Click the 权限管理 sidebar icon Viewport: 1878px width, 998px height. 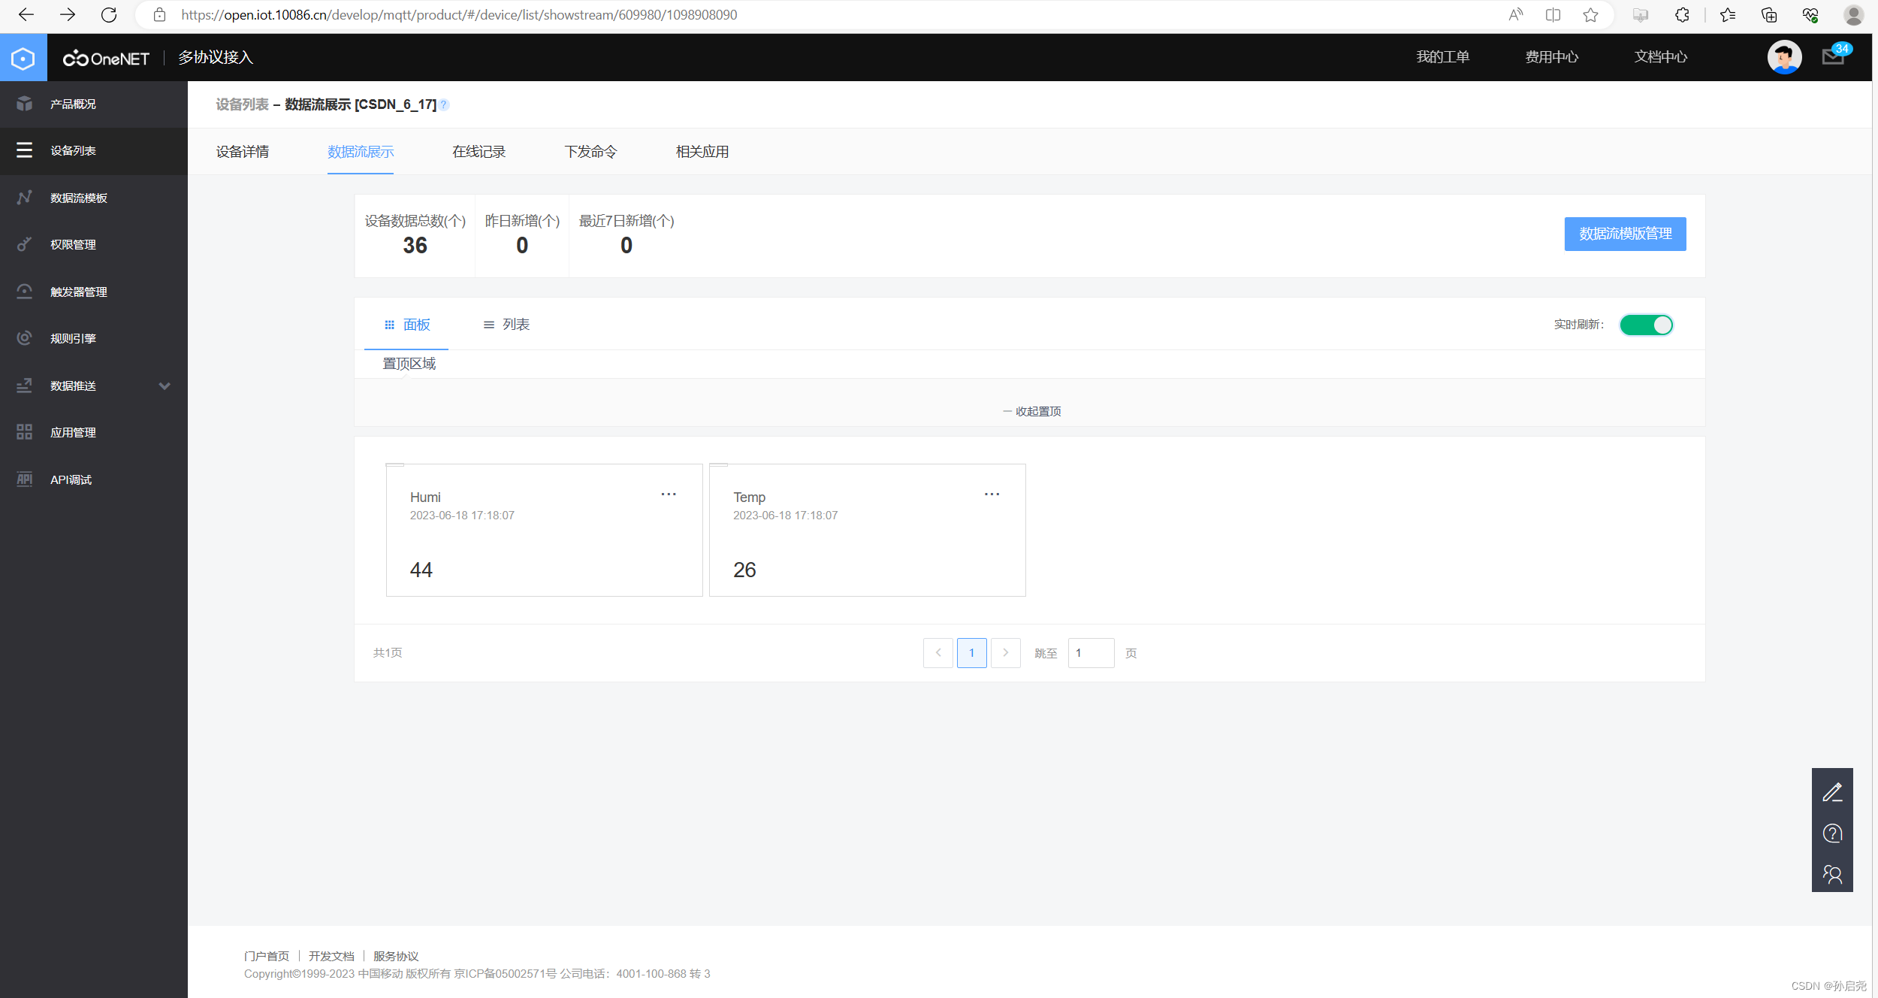point(25,243)
